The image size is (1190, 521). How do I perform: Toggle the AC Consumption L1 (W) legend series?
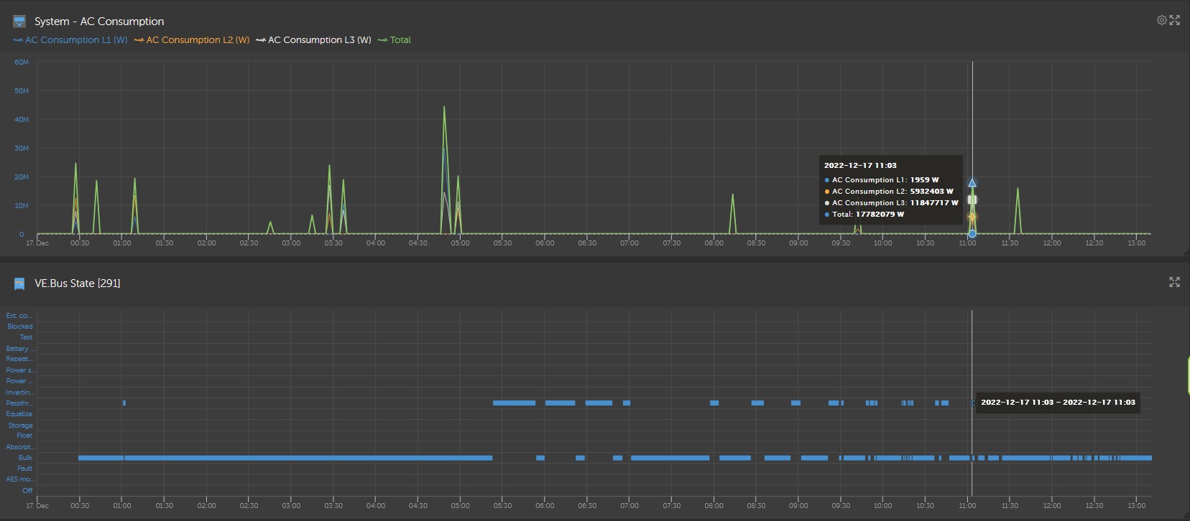tap(70, 40)
